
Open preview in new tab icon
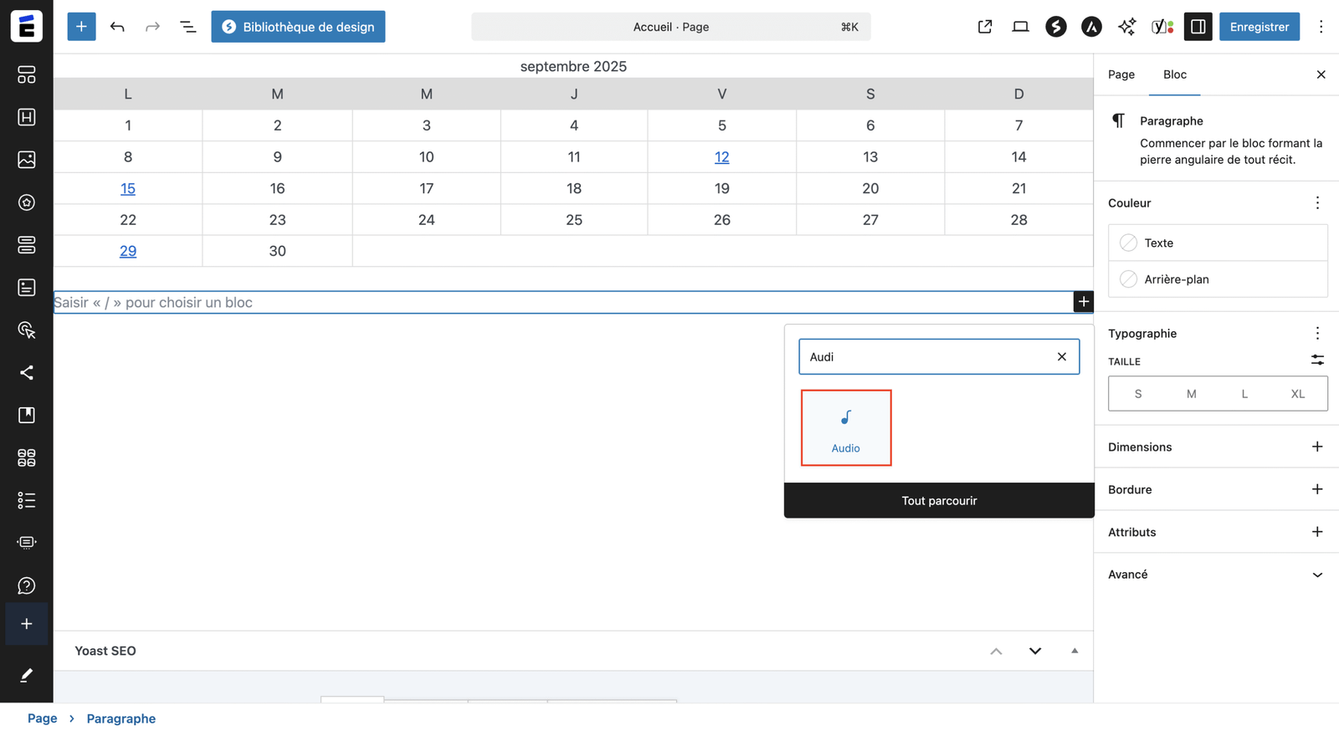(985, 27)
